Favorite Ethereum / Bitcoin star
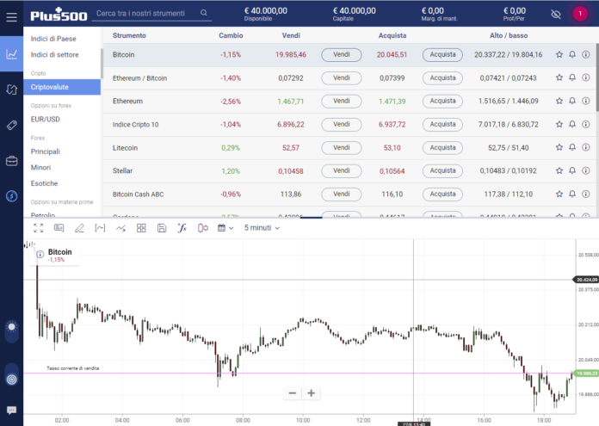Image resolution: width=599 pixels, height=426 pixels. click(x=559, y=77)
